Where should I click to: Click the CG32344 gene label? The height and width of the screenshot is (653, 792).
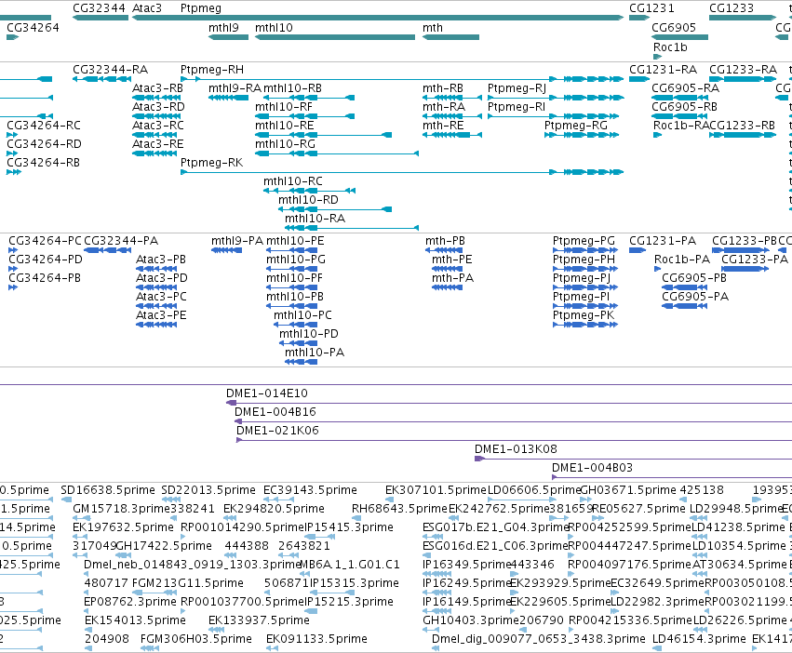pyautogui.click(x=99, y=8)
